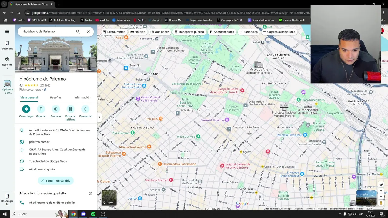Click the Distrito Arcos Premium Outlet marker
The height and width of the screenshot is (218, 388).
click(x=144, y=86)
